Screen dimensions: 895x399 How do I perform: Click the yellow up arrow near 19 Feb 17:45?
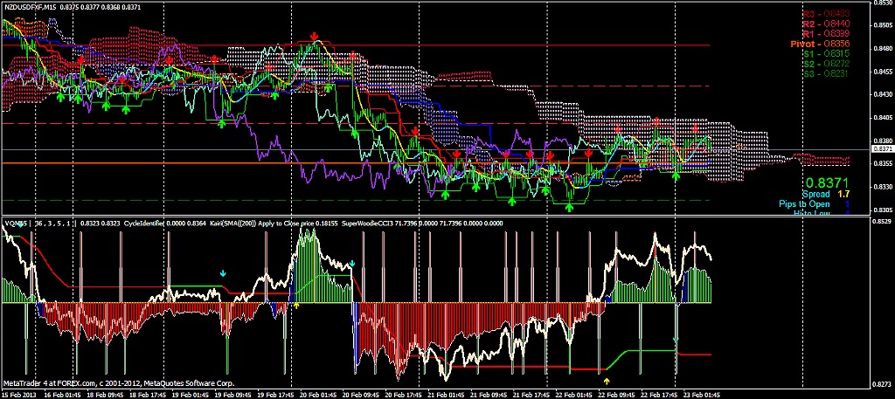296,306
